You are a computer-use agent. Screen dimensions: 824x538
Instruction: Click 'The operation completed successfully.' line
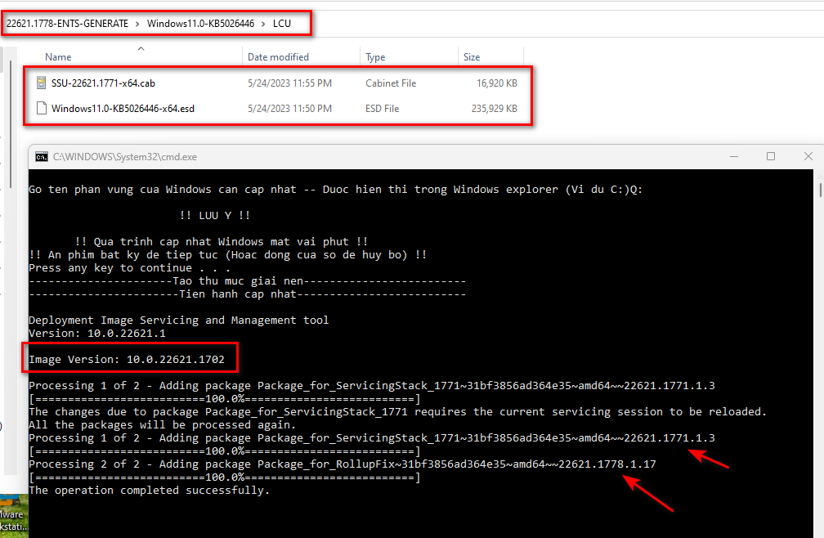tap(150, 491)
